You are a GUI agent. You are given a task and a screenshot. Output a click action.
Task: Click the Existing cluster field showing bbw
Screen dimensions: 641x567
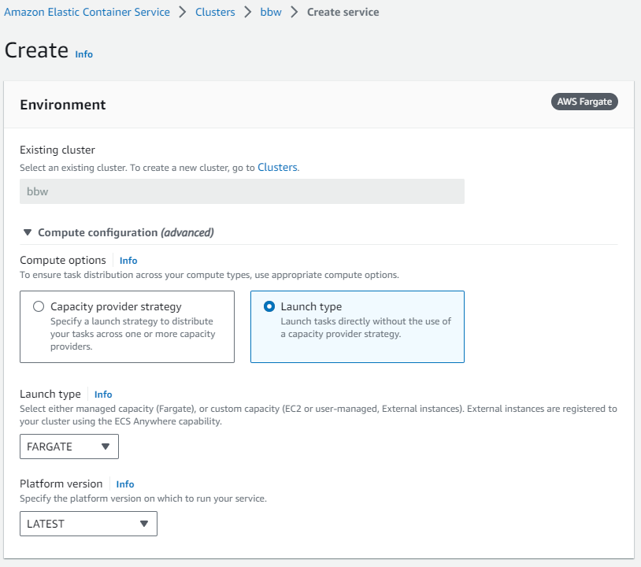pyautogui.click(x=242, y=191)
